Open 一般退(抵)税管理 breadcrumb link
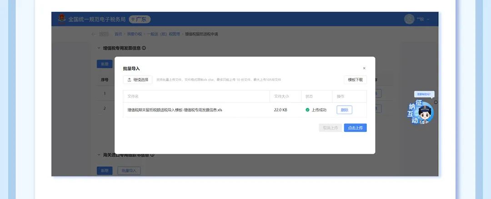This screenshot has width=491, height=199. click(164, 34)
